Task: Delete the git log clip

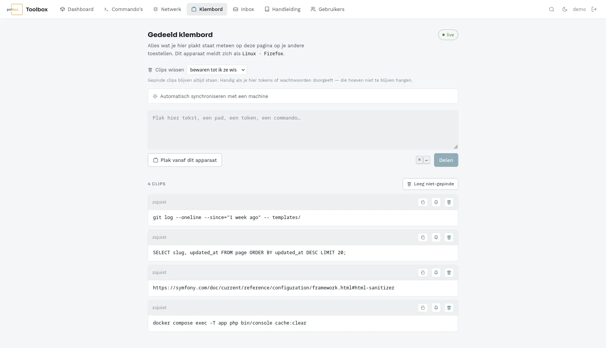Action: point(449,202)
